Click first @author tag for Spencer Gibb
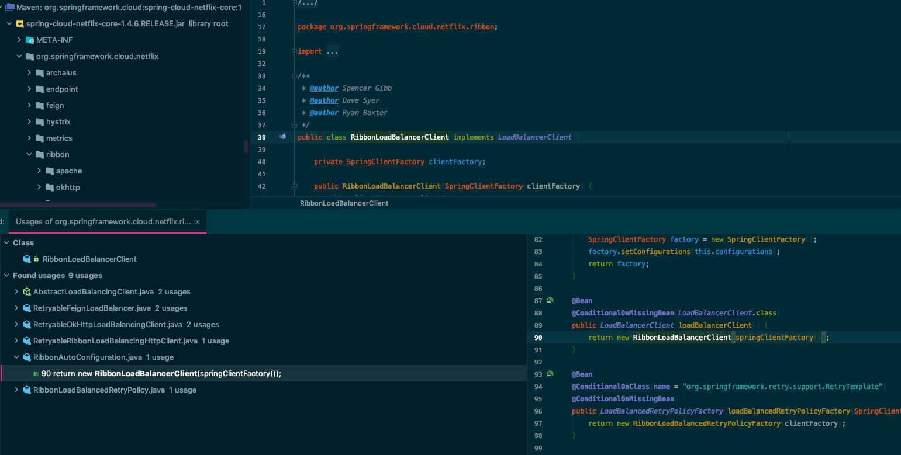The height and width of the screenshot is (455, 901). pos(324,88)
